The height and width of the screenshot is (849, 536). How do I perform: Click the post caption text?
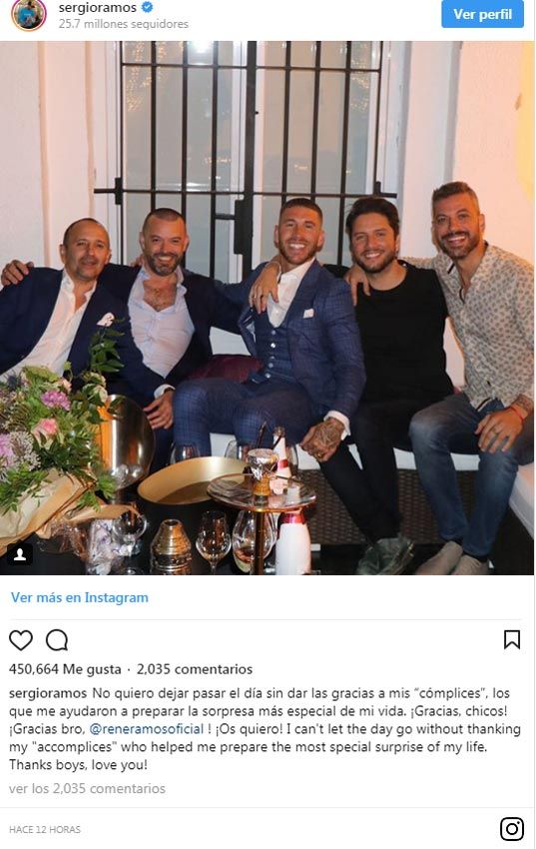tap(266, 729)
